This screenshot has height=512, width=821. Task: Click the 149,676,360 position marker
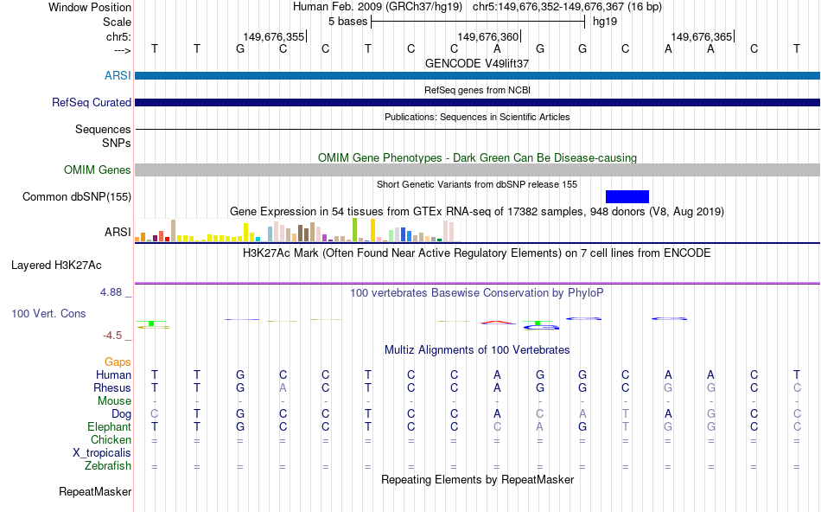(488, 36)
